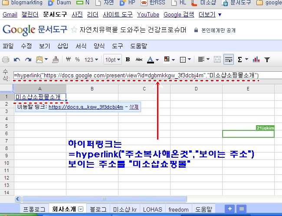Open the 수정 menu
This screenshot has height=216, width=282.
[x=26, y=46]
